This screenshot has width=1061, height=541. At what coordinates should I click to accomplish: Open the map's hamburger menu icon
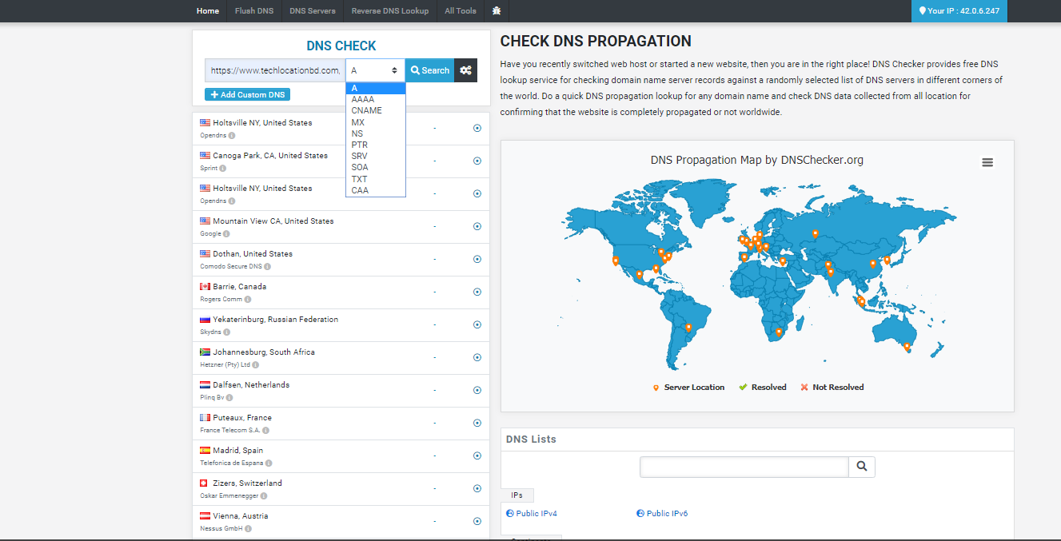tap(987, 162)
